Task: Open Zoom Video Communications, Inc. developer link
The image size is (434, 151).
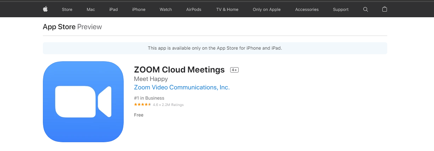Action: click(182, 87)
